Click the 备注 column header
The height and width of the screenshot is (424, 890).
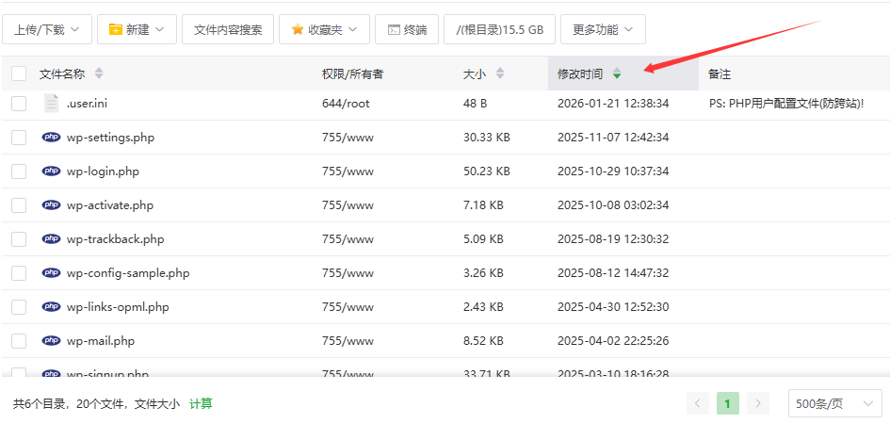point(719,73)
